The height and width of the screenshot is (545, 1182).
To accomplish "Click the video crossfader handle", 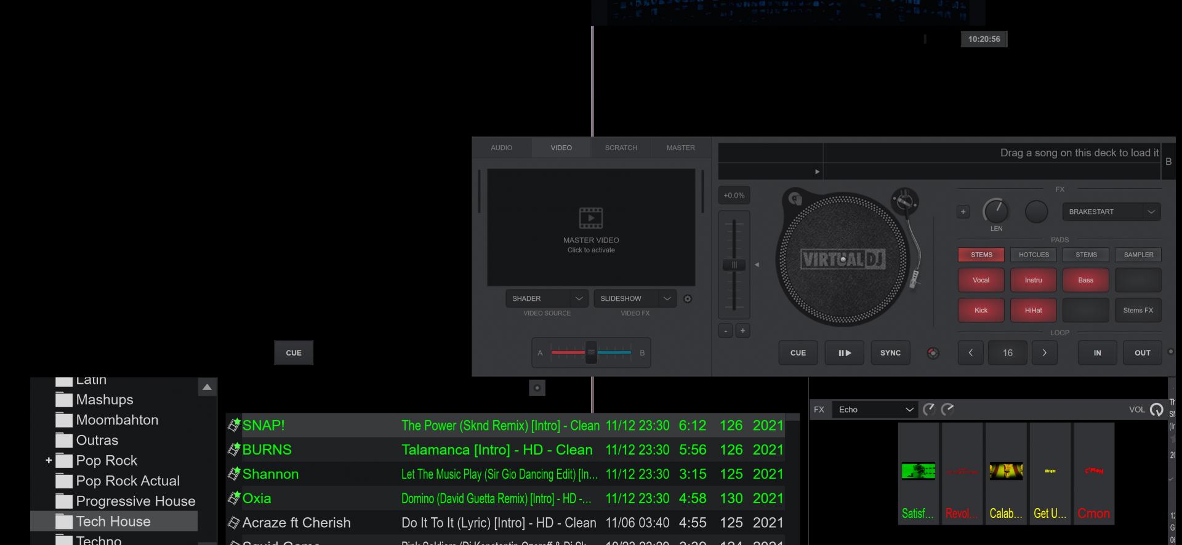I will tap(591, 352).
